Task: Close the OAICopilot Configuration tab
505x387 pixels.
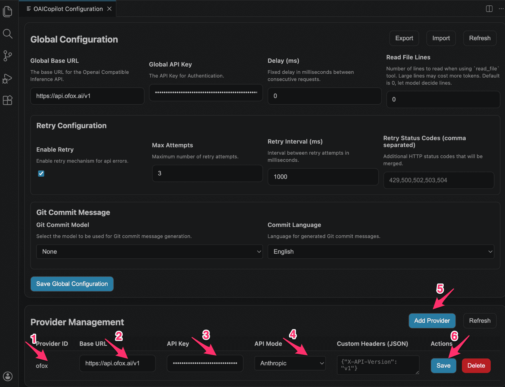Action: click(x=109, y=9)
